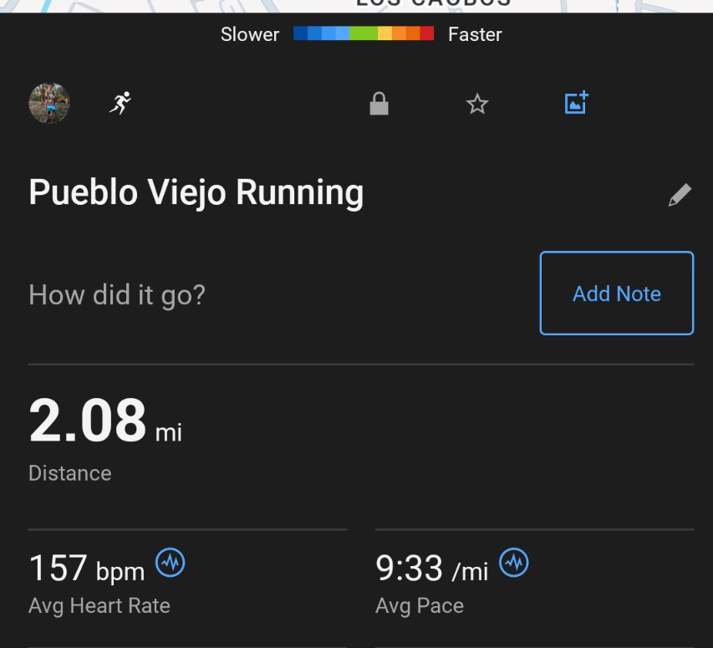The image size is (713, 648).
Task: Mark activity as favorite with star
Action: (477, 105)
